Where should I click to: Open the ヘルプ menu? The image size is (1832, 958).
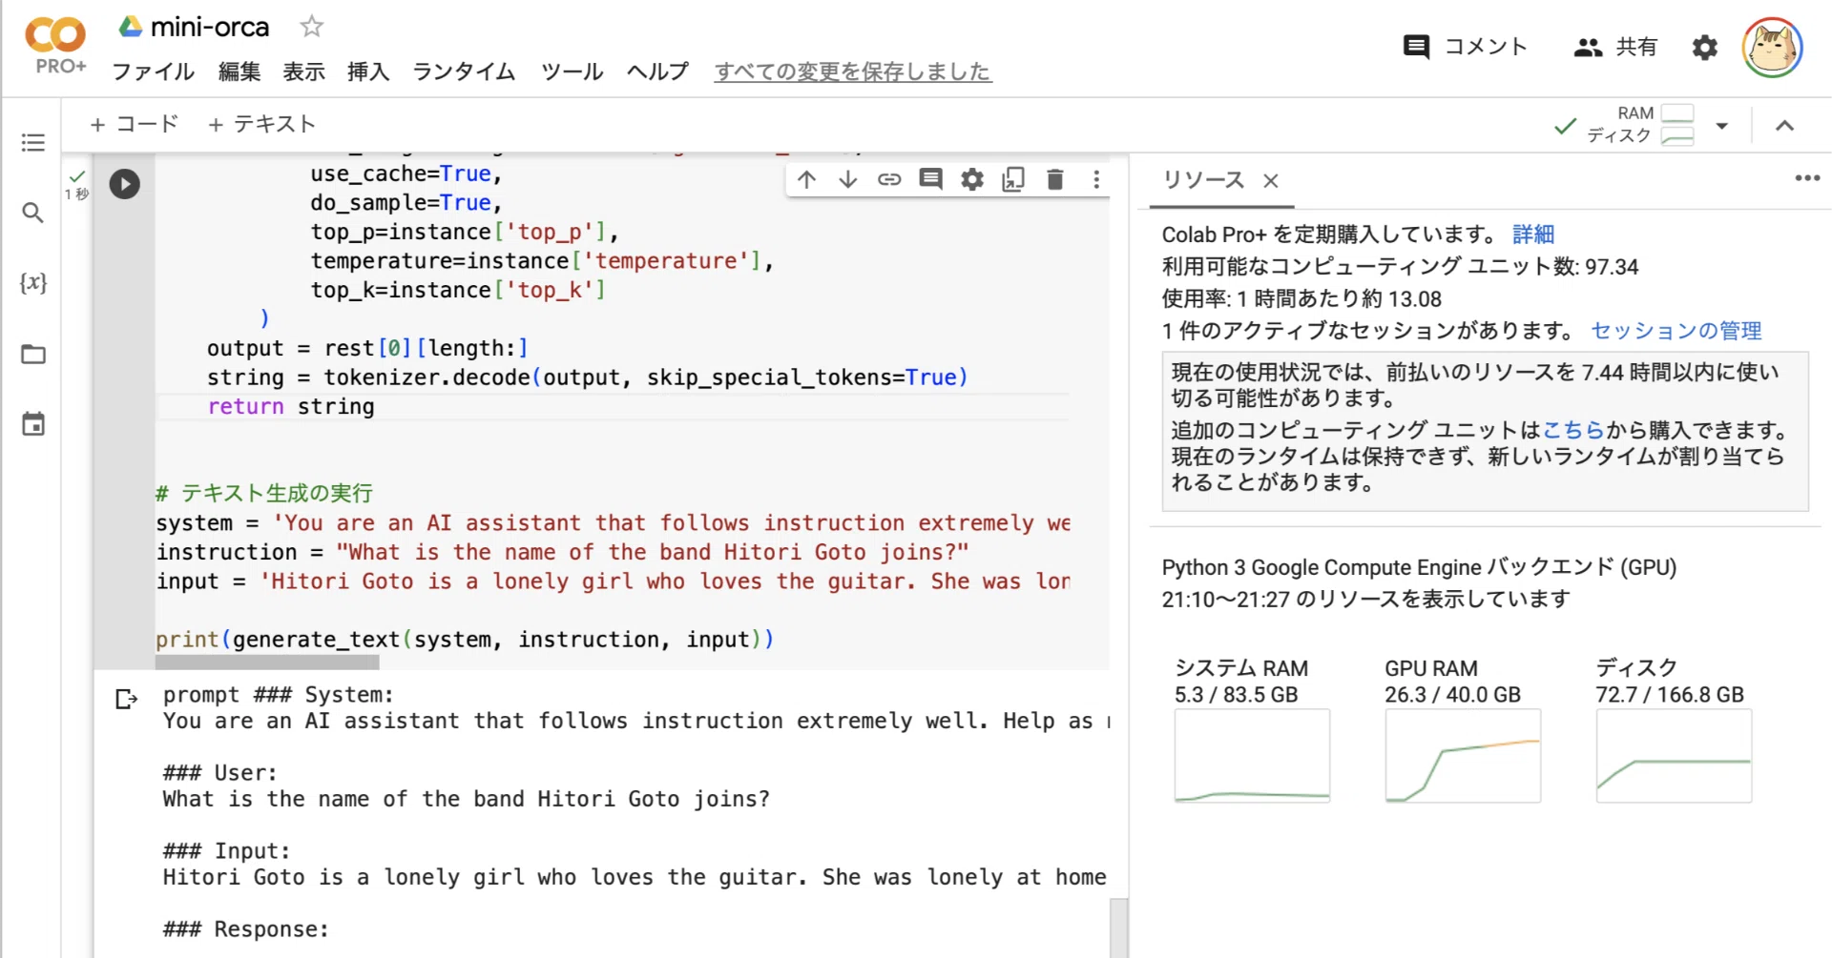pyautogui.click(x=657, y=71)
